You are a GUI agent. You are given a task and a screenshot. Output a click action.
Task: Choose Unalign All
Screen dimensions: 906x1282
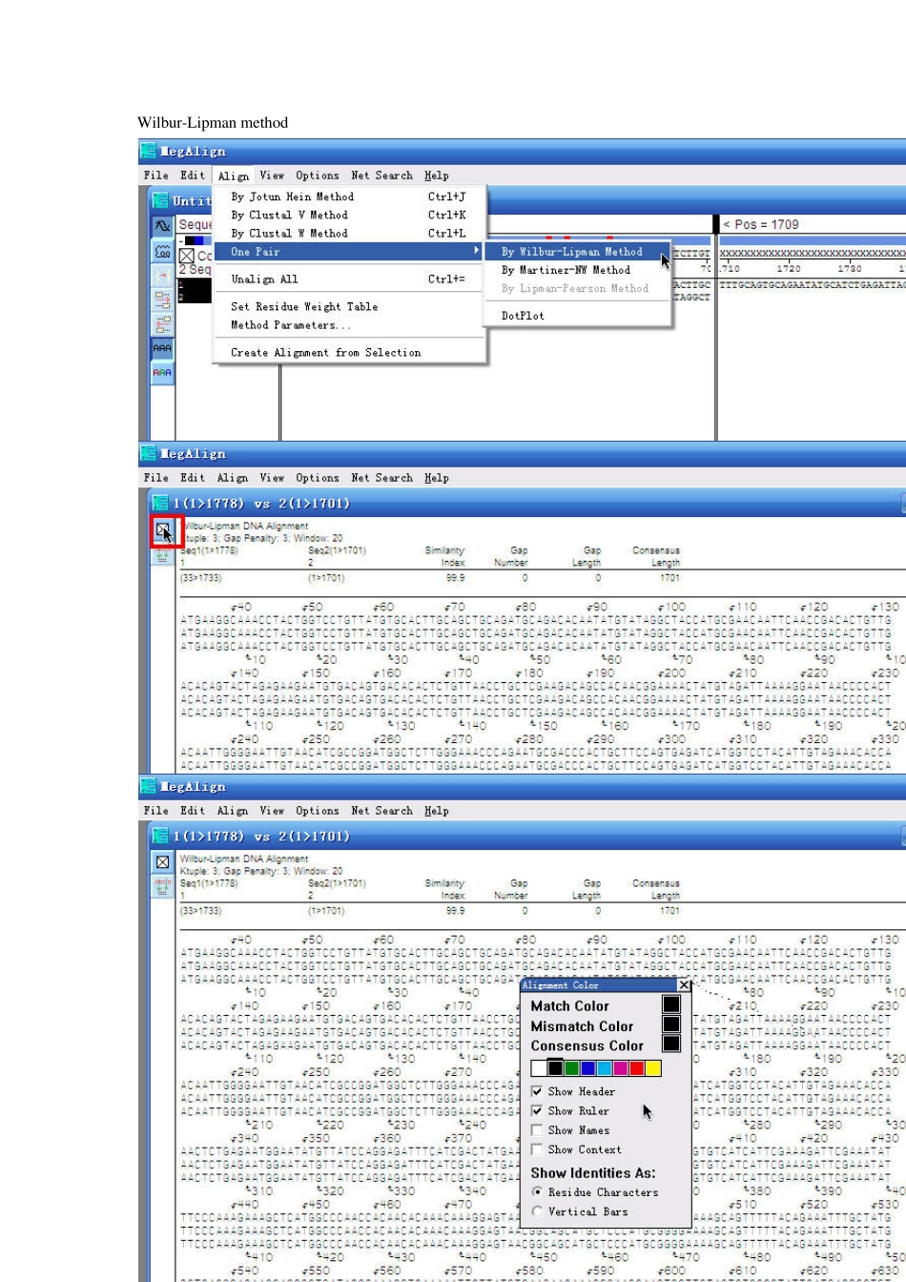[349, 279]
